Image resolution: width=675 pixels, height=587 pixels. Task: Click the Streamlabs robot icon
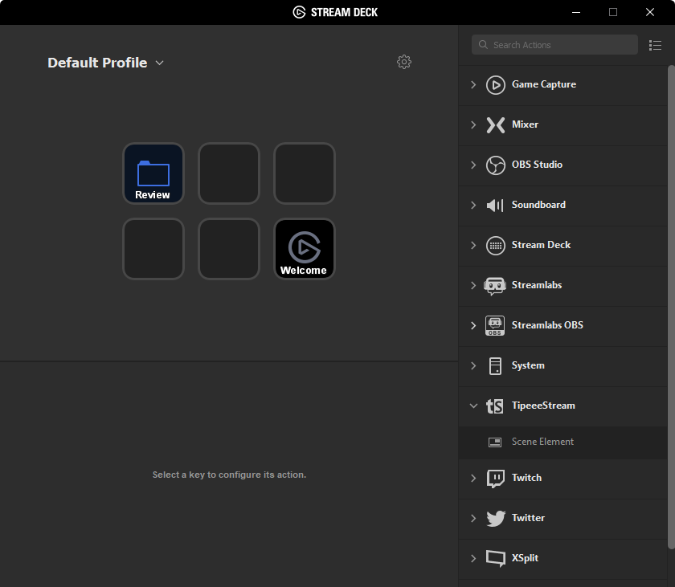click(495, 286)
